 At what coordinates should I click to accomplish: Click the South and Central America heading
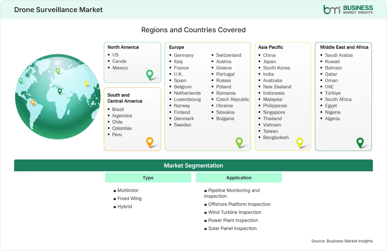pos(125,98)
